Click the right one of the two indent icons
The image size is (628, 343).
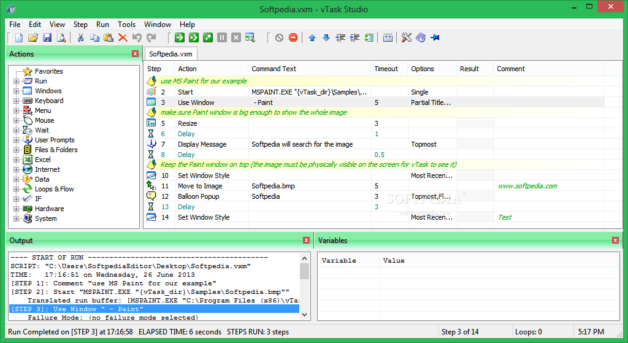click(355, 37)
